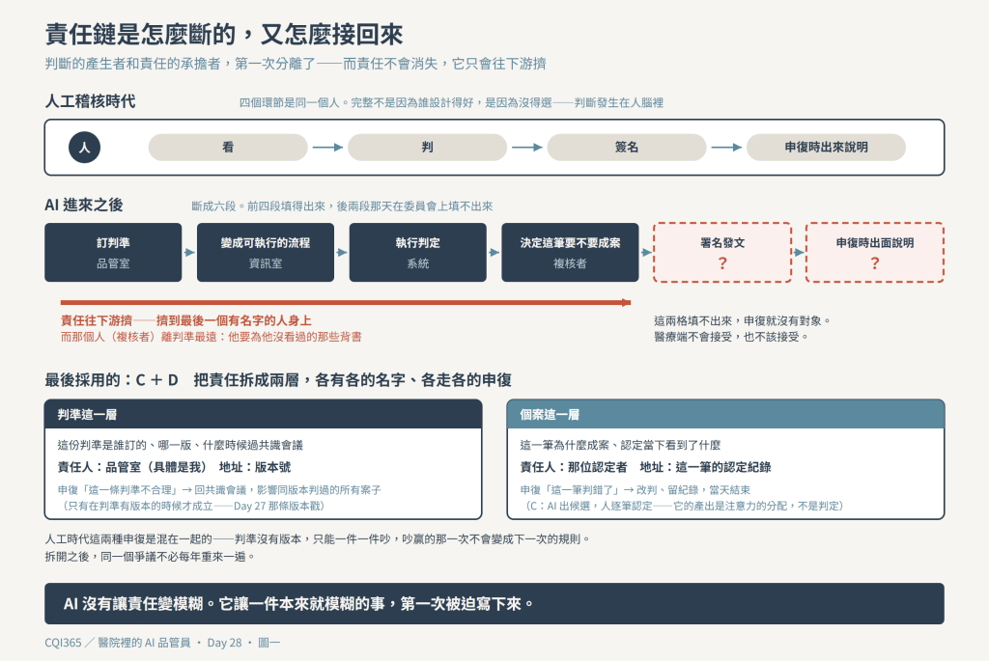Click the red line 而那個人(複核者)離判準最遠

tap(212, 337)
